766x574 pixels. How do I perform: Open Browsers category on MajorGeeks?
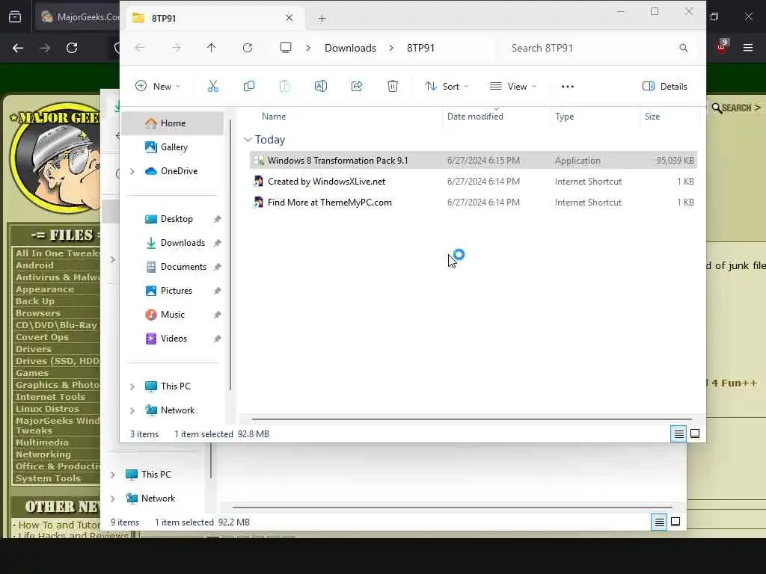pos(37,313)
